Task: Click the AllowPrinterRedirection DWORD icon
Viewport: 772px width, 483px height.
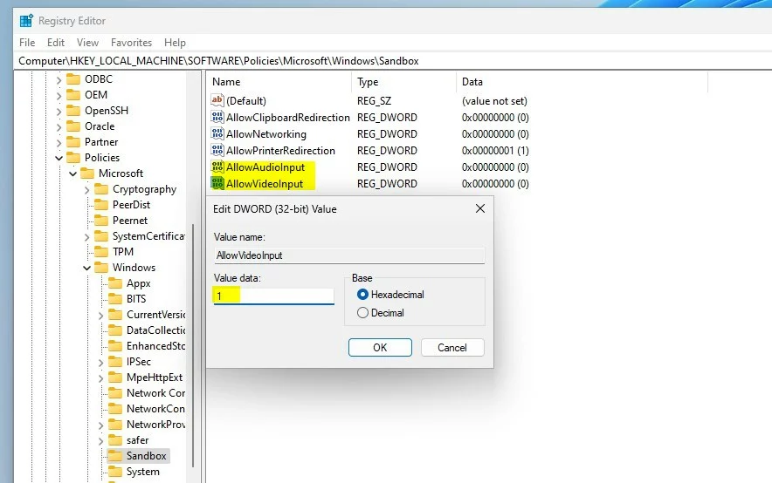Action: point(217,150)
